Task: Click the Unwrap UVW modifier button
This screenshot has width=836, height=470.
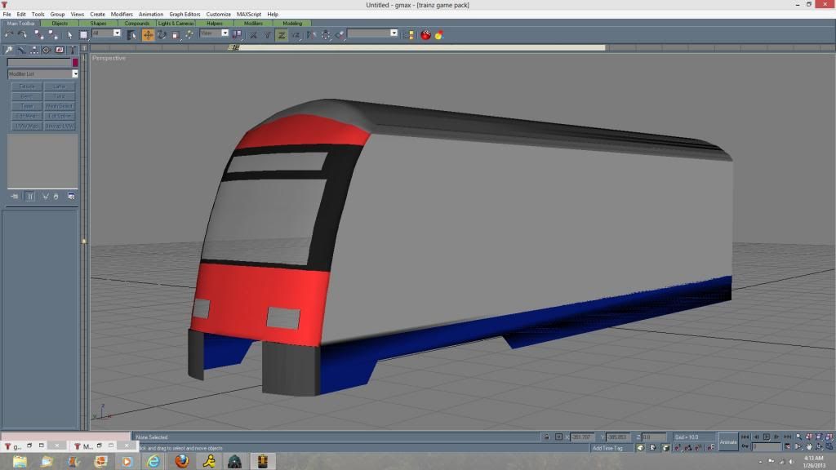Action: point(60,126)
